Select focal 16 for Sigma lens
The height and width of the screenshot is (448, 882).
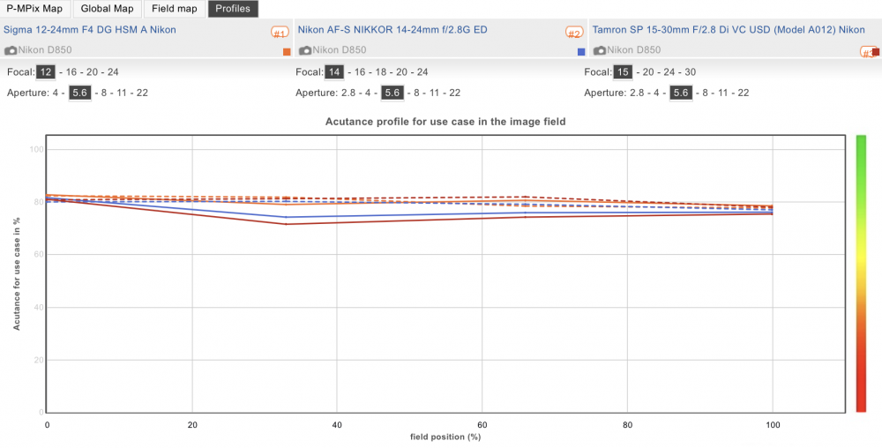click(71, 72)
